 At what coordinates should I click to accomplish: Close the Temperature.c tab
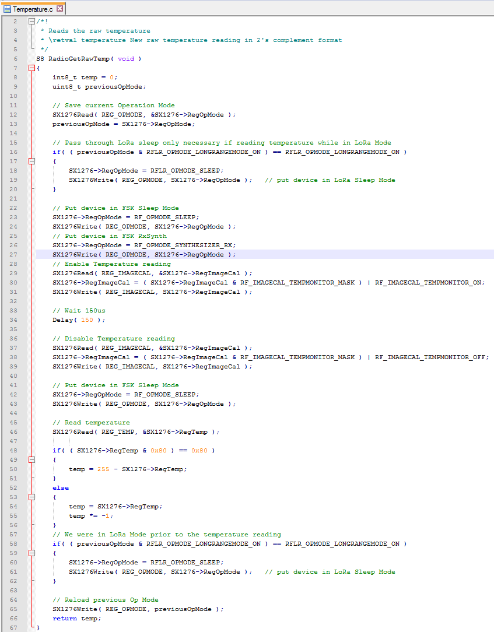(59, 9)
